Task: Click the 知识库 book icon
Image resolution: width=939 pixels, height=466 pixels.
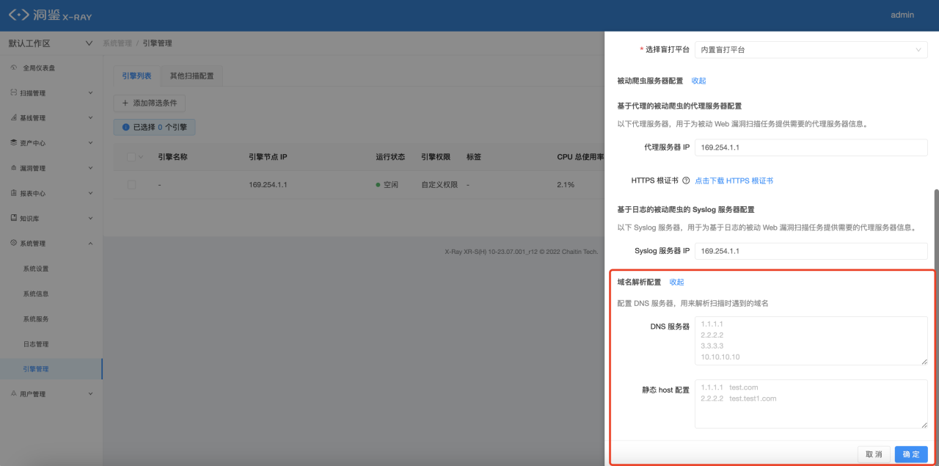Action: pos(14,218)
